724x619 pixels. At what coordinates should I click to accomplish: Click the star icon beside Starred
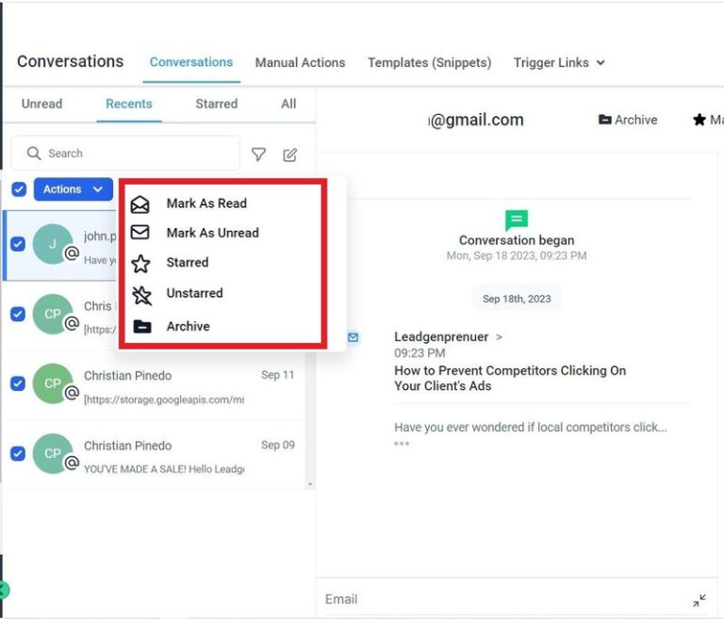(x=140, y=263)
